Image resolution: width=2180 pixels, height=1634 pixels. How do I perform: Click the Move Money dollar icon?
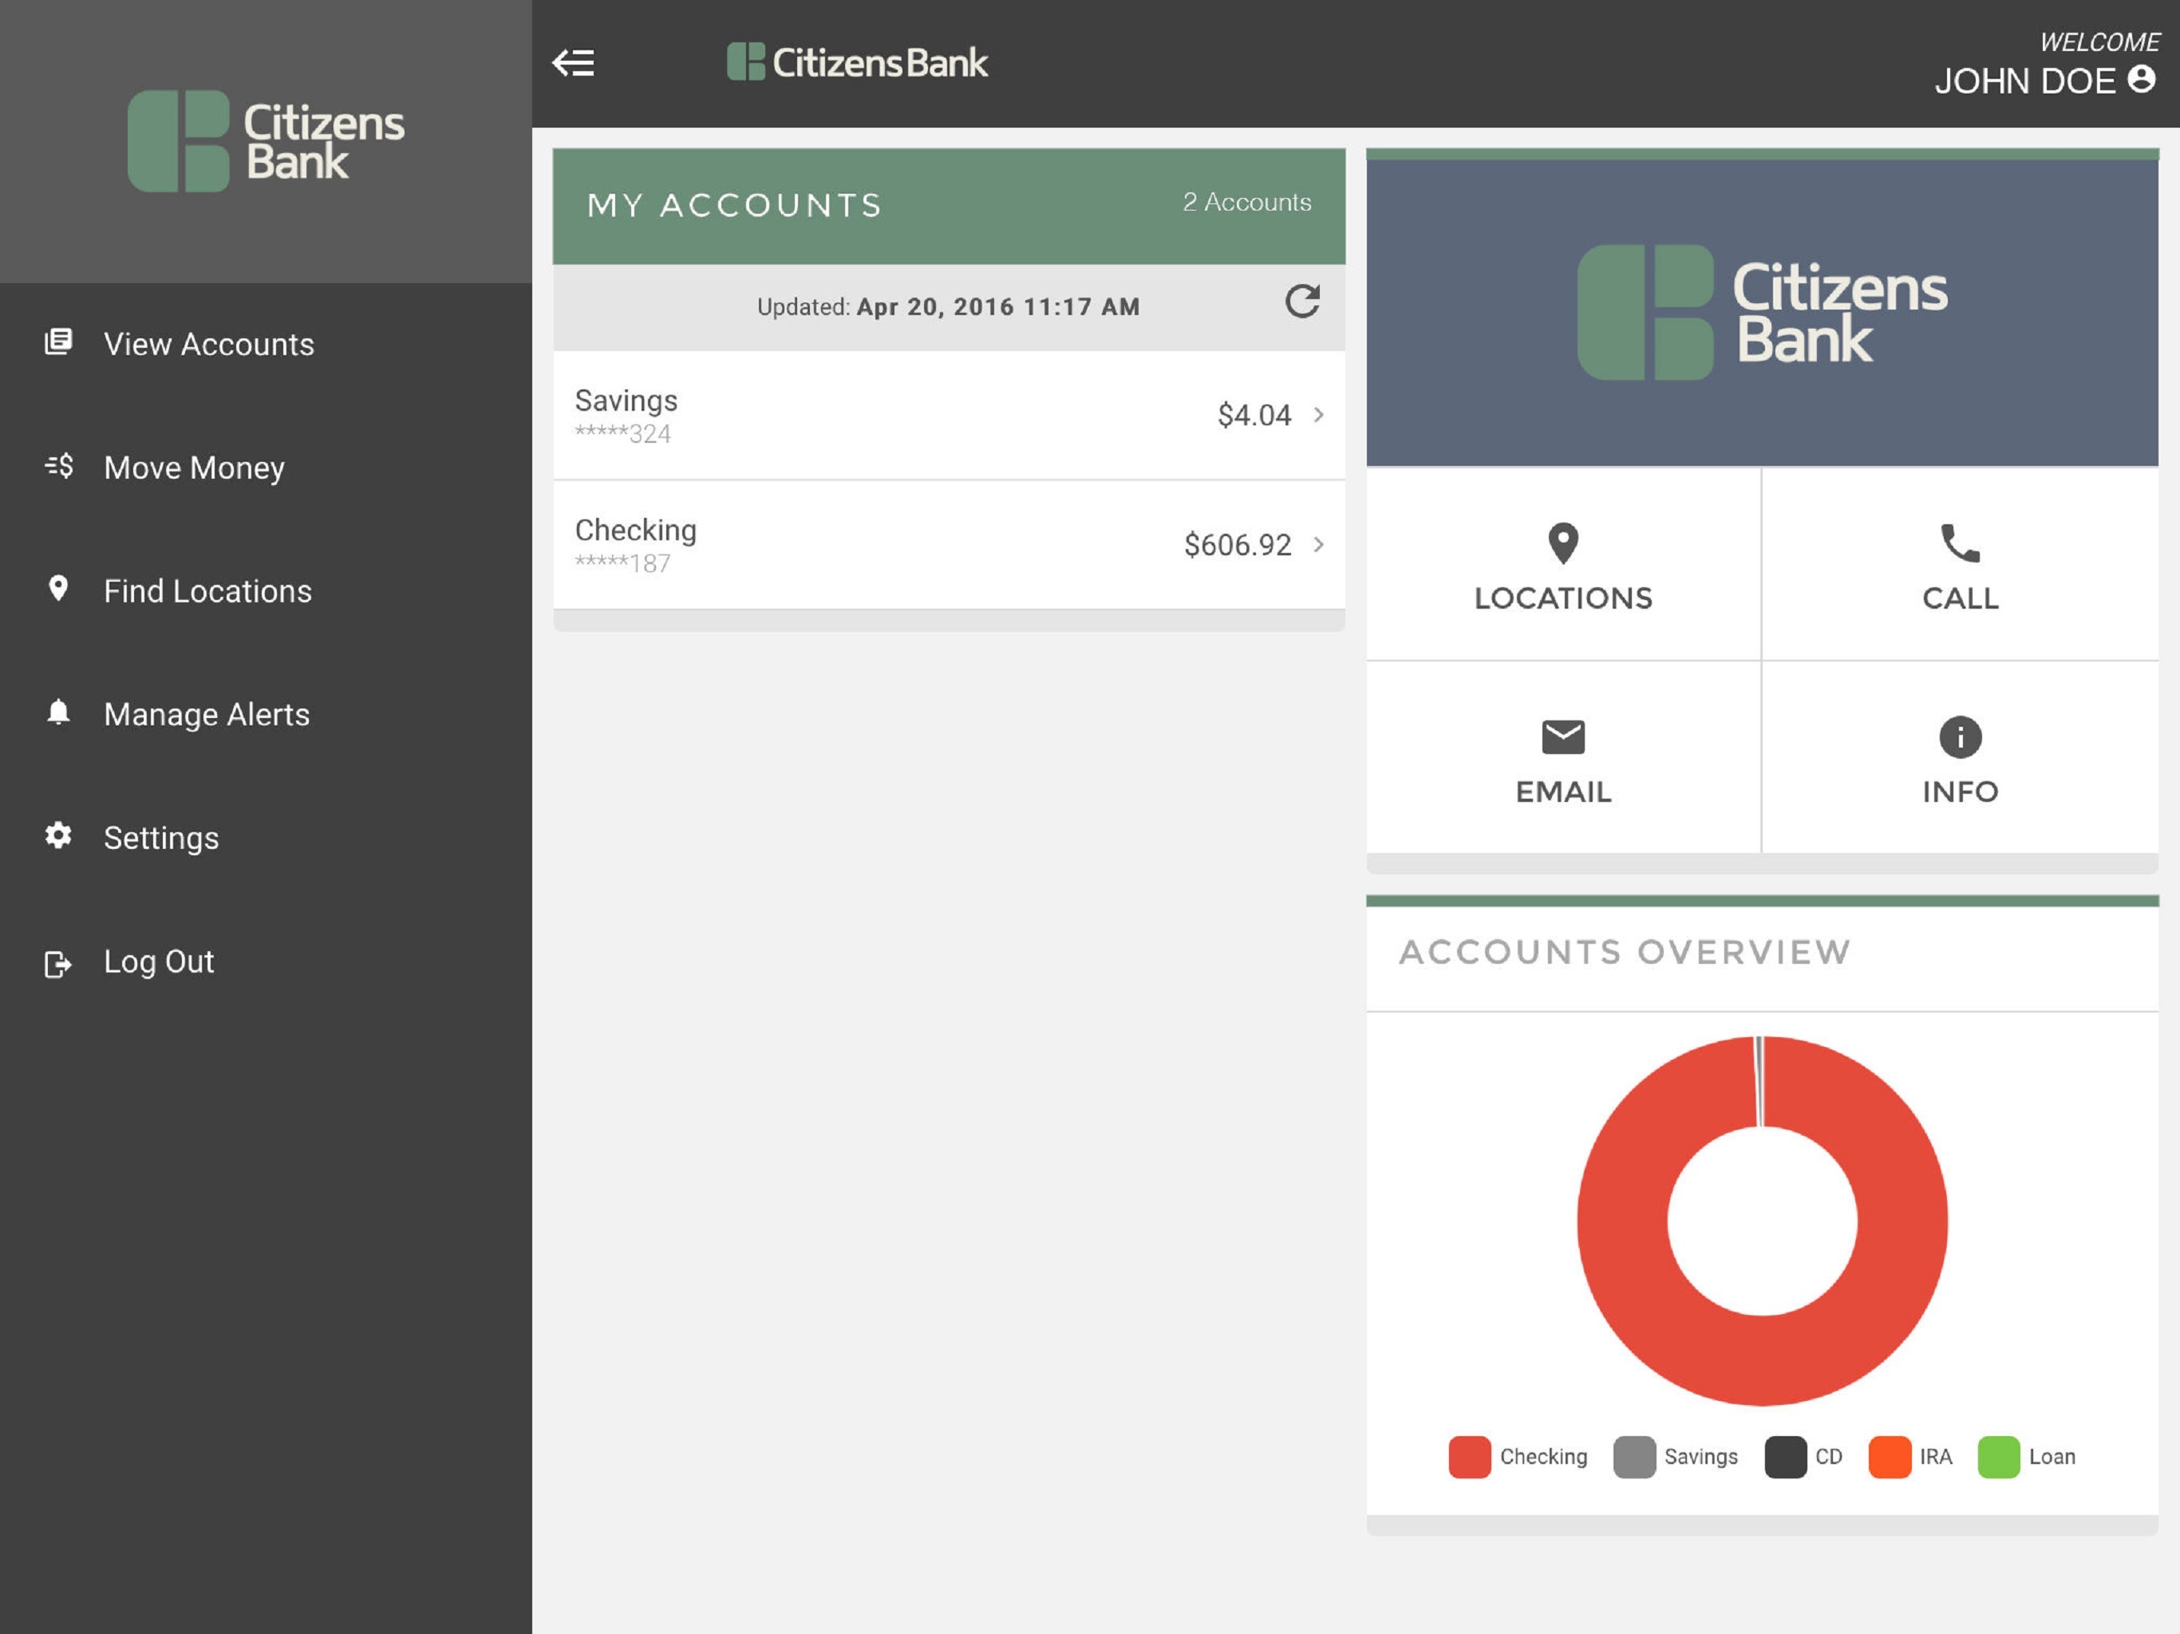pos(58,465)
